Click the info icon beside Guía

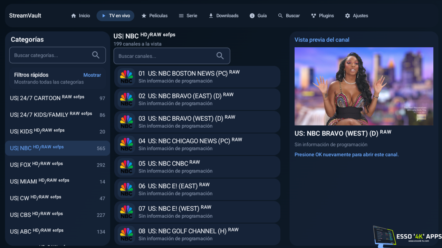click(252, 16)
